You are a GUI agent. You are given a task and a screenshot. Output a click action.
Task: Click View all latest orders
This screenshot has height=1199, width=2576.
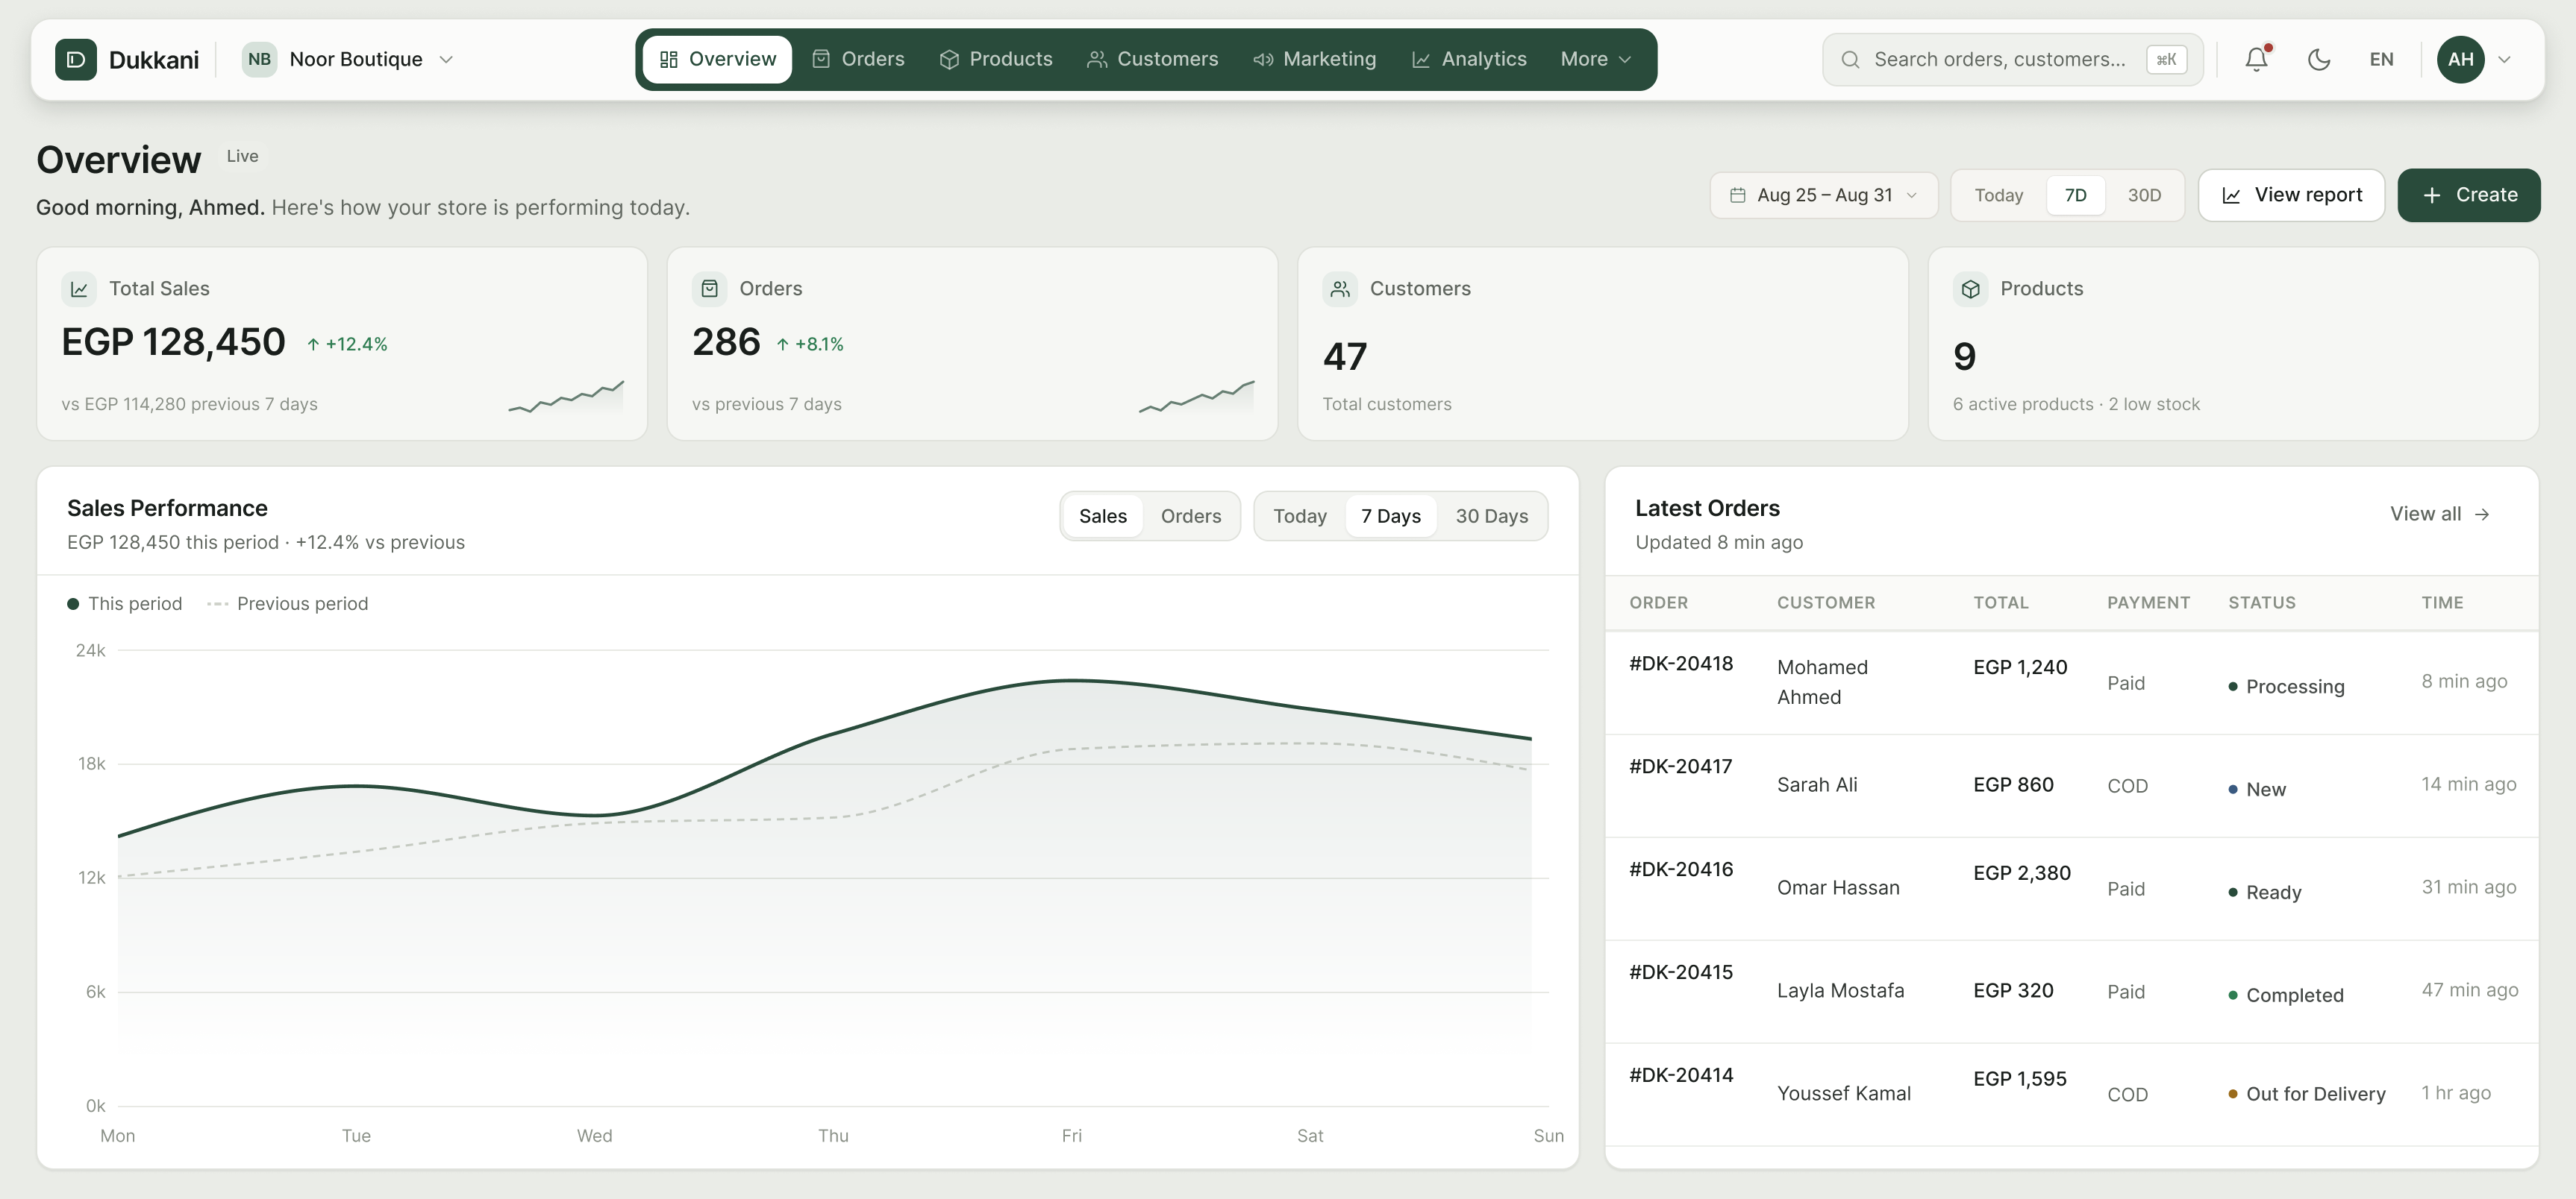pyautogui.click(x=2439, y=514)
